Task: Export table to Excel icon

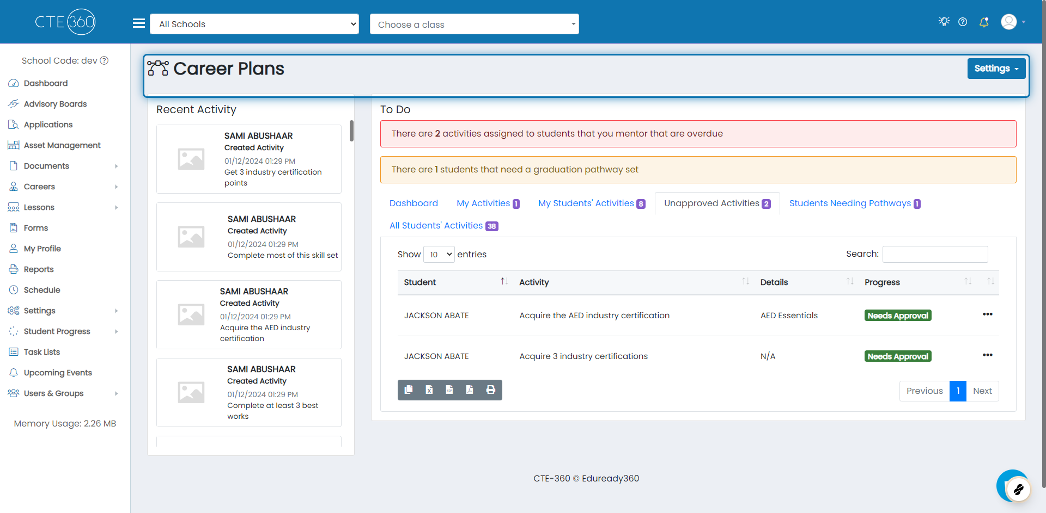Action: tap(429, 390)
